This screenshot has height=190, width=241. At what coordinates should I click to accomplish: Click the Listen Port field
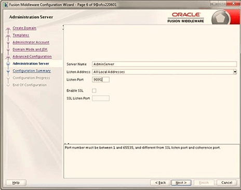click(x=101, y=80)
